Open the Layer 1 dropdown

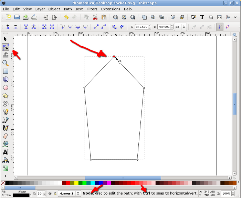tap(70, 194)
